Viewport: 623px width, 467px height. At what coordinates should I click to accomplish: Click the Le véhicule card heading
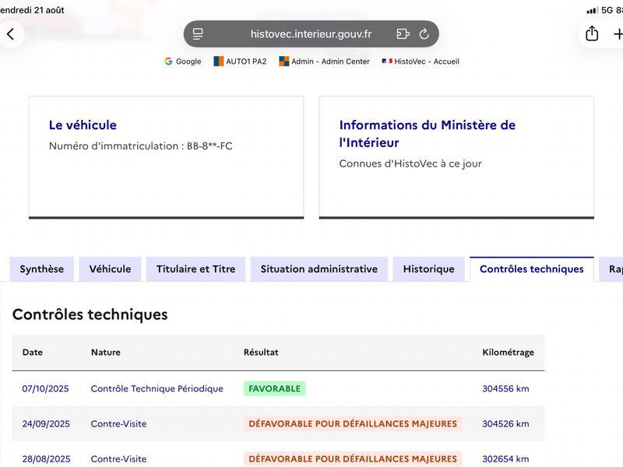[x=83, y=125]
